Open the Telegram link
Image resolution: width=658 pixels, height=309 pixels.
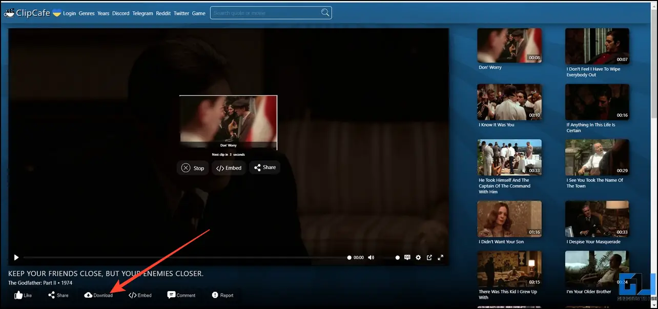(x=143, y=13)
